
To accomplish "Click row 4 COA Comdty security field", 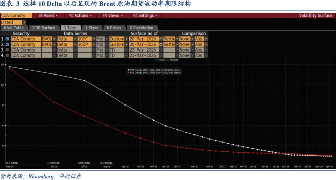I will 26,55.
